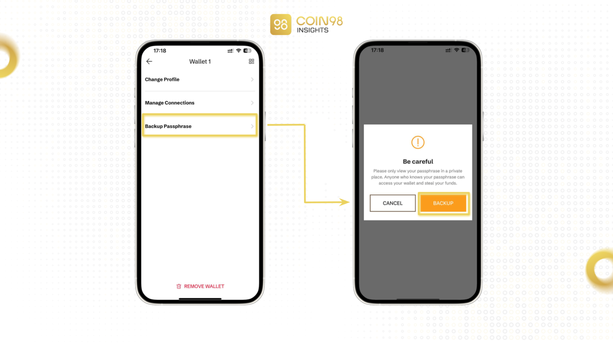Viewport: 613px width, 345px height.
Task: Click the Coin98 Insights logo icon
Action: point(280,24)
